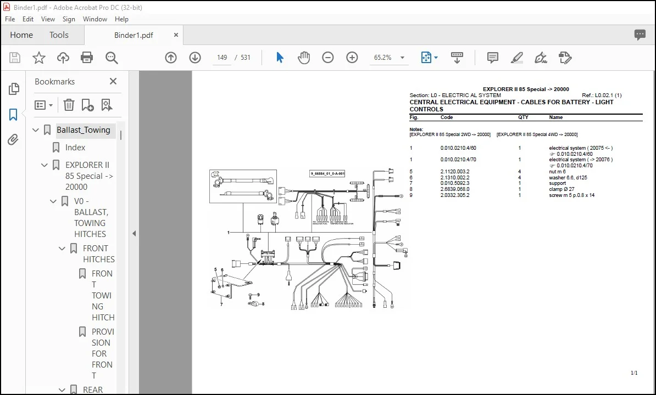Find the current bookmark icon
Viewport: 656px width, 395px height.
click(107, 105)
